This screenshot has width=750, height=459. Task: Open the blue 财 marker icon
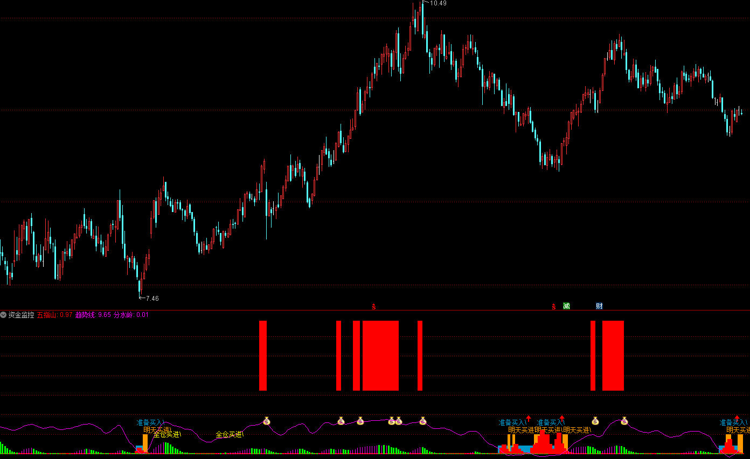[x=599, y=306]
